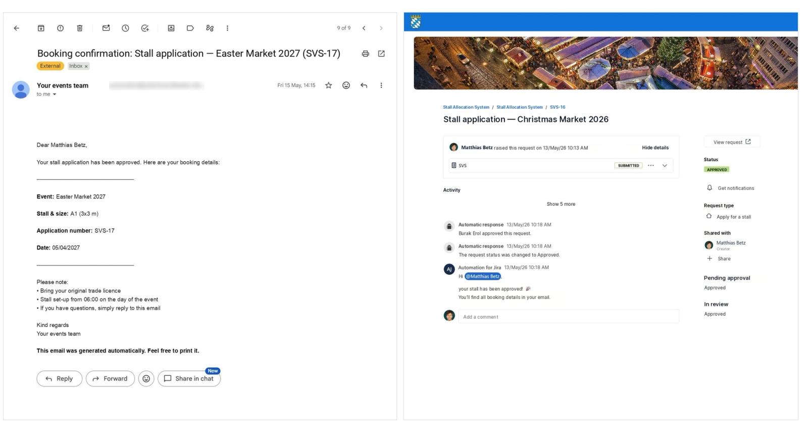808x436 pixels.
Task: Share email in chat
Action: 189,378
